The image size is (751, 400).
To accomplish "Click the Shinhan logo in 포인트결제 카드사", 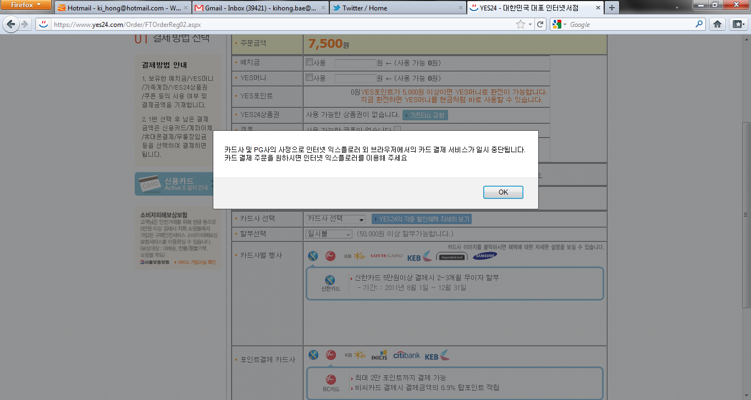I will pos(313,355).
